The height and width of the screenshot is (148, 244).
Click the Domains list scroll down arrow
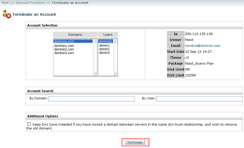pos(95,73)
